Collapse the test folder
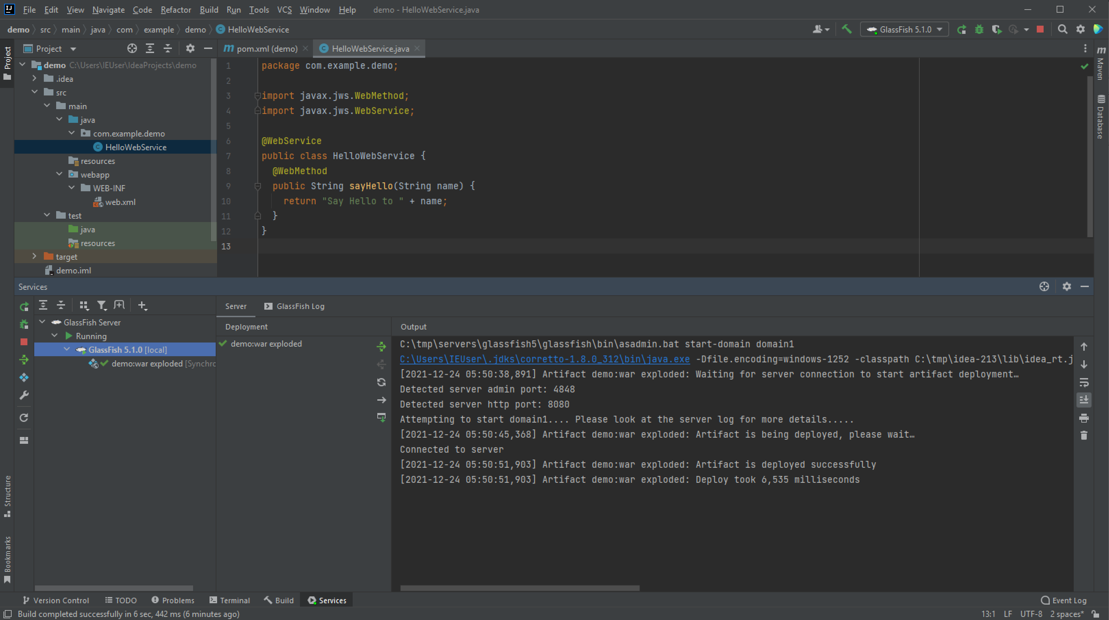Image resolution: width=1109 pixels, height=620 pixels. [47, 215]
